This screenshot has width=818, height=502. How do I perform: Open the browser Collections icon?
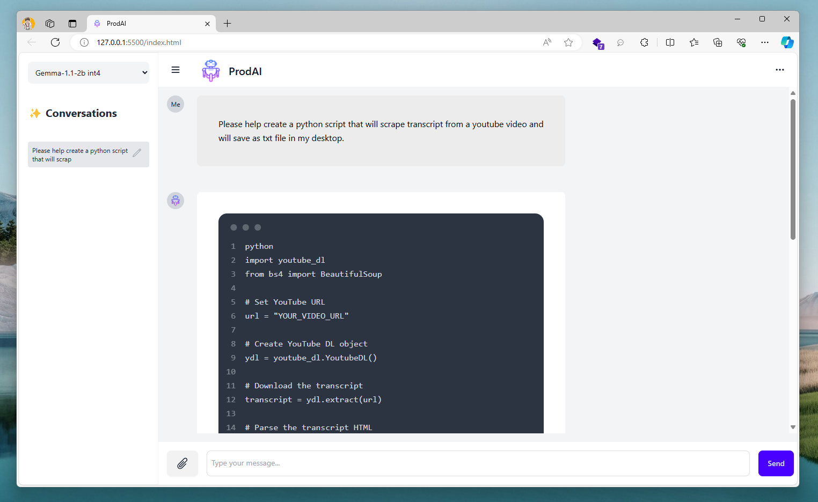718,42
